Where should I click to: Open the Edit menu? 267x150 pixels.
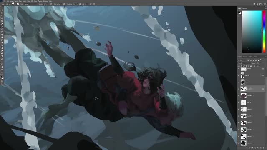(8, 1)
